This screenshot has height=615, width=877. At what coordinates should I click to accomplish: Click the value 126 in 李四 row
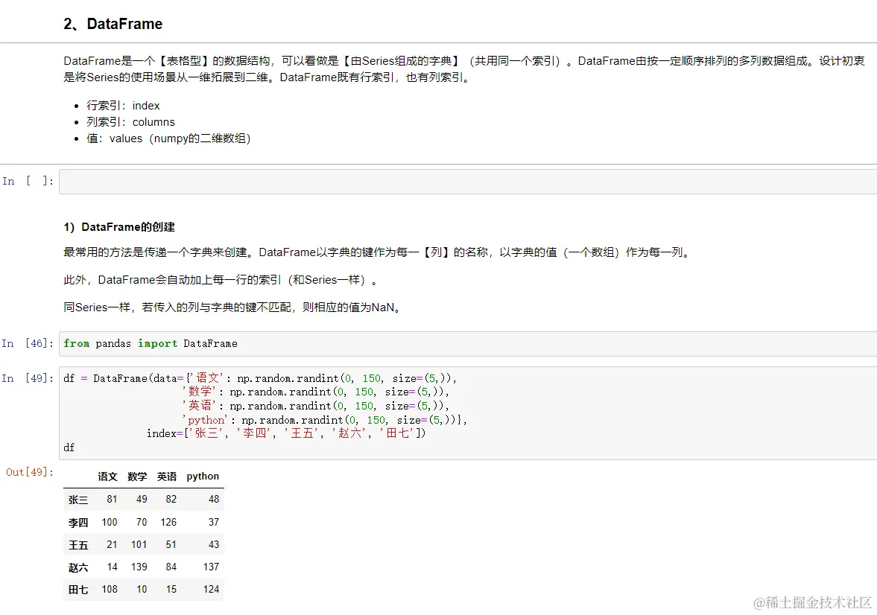[x=168, y=522]
